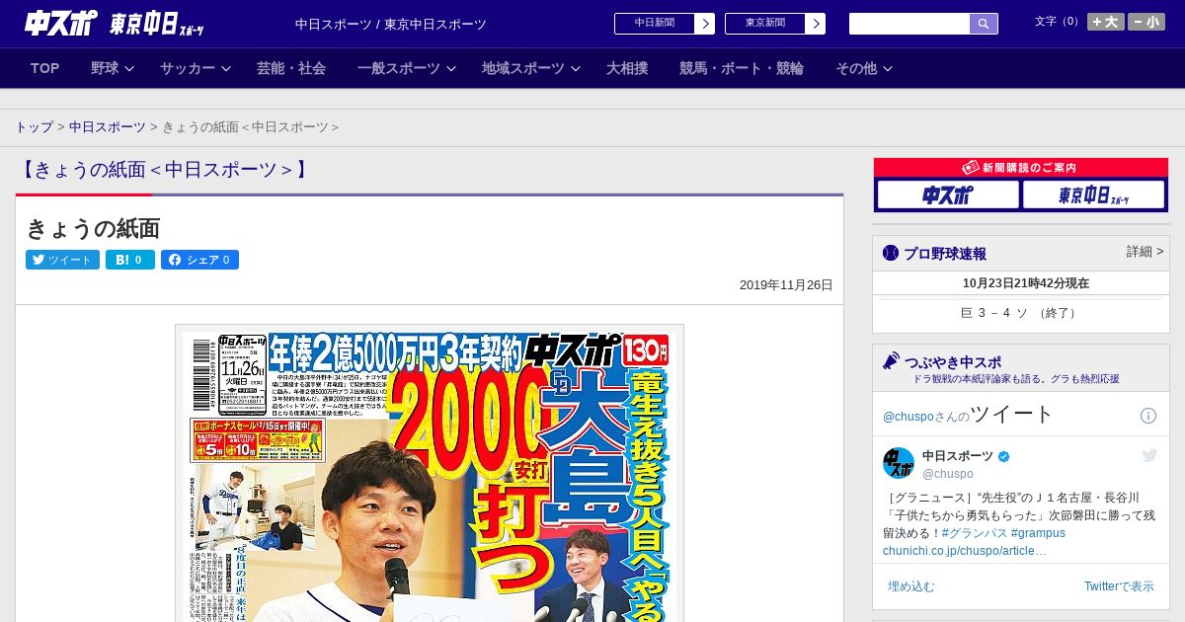The width and height of the screenshot is (1185, 622).
Task: Decrease text size with −小 button
Action: (x=1146, y=22)
